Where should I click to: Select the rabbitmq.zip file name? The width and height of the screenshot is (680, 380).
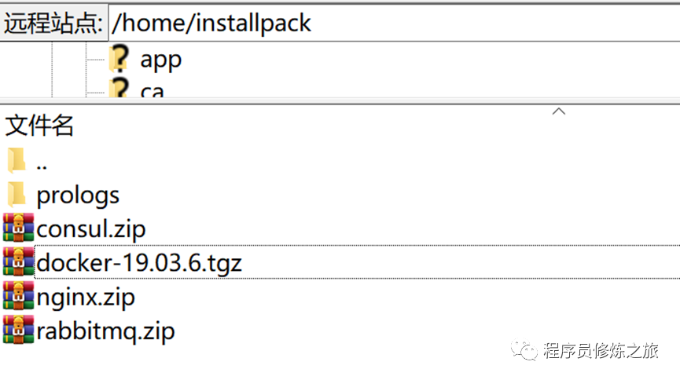pos(105,331)
